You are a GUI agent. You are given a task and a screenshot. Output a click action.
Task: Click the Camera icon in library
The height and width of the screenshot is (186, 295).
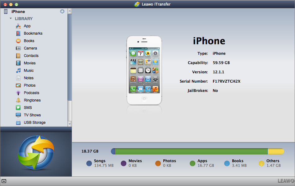18,48
